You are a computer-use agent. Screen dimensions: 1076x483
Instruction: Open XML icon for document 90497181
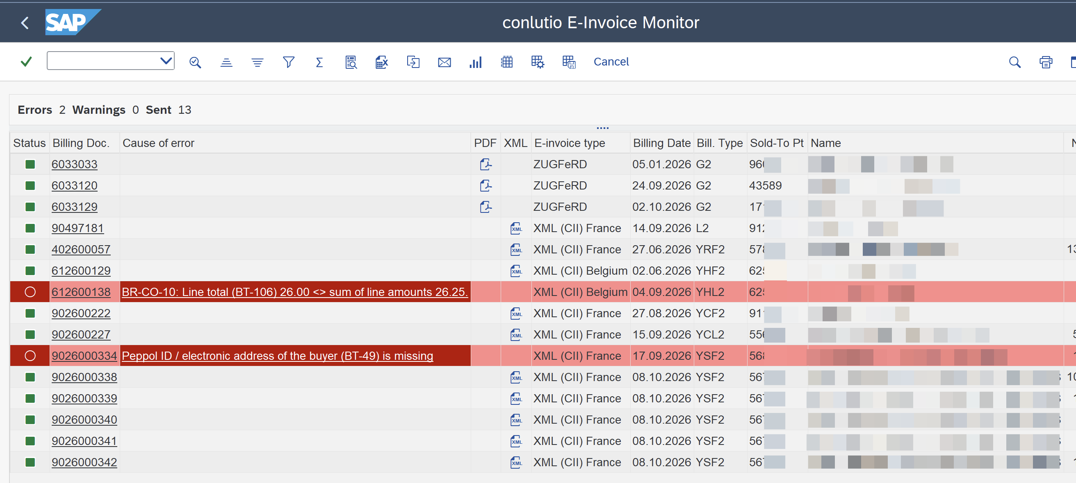(x=516, y=228)
